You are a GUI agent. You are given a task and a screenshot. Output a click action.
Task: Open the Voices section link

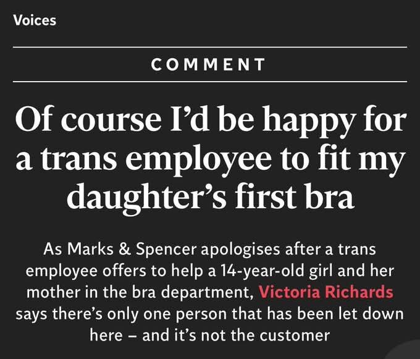coord(35,20)
